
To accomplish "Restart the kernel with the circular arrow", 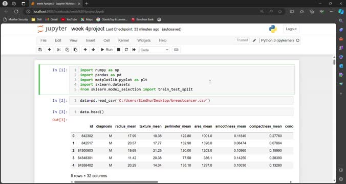I will 126,50.
